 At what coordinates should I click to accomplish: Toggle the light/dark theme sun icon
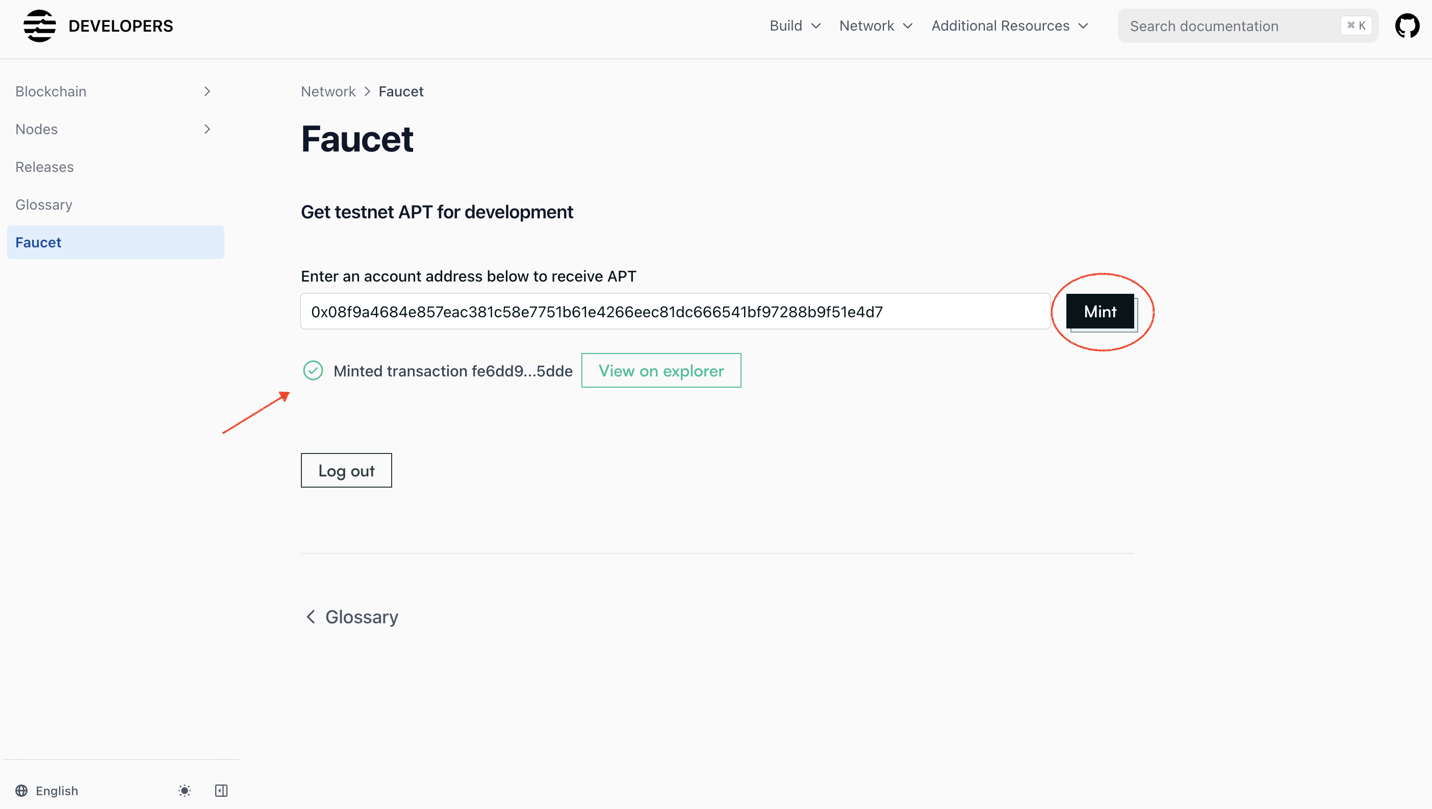[x=185, y=791]
